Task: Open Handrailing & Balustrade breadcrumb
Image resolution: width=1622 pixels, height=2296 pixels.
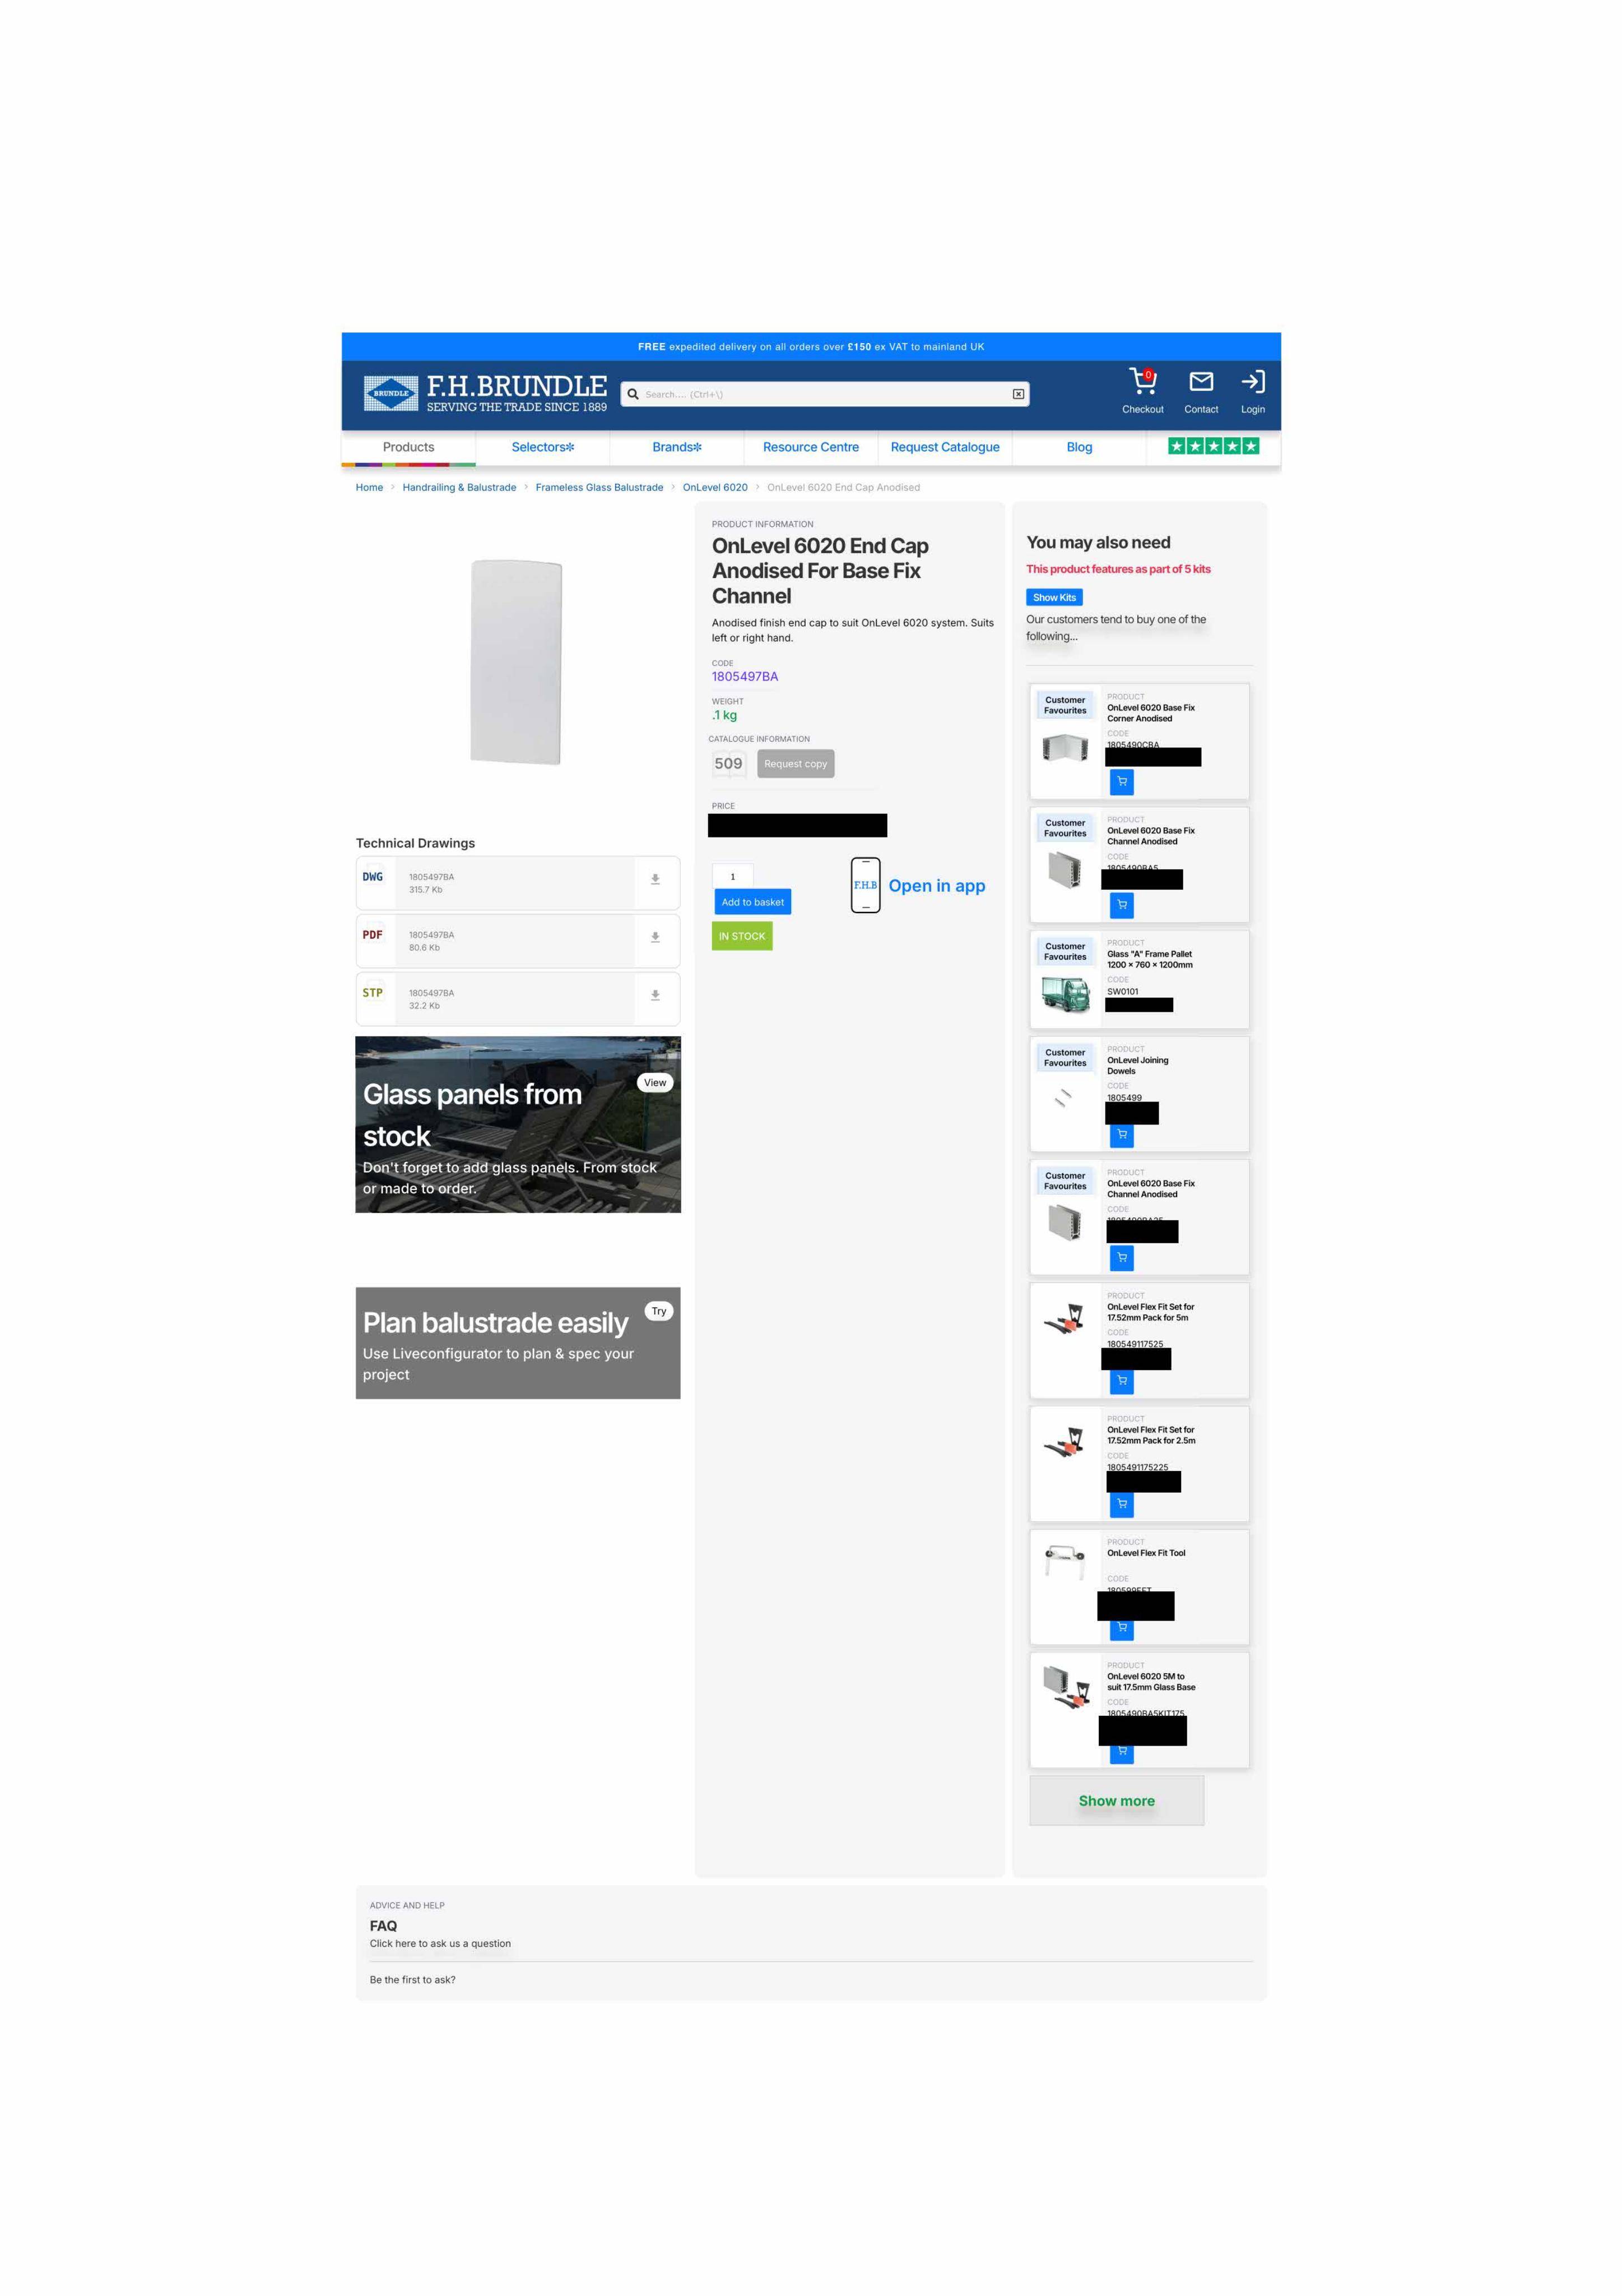Action: tap(459, 488)
